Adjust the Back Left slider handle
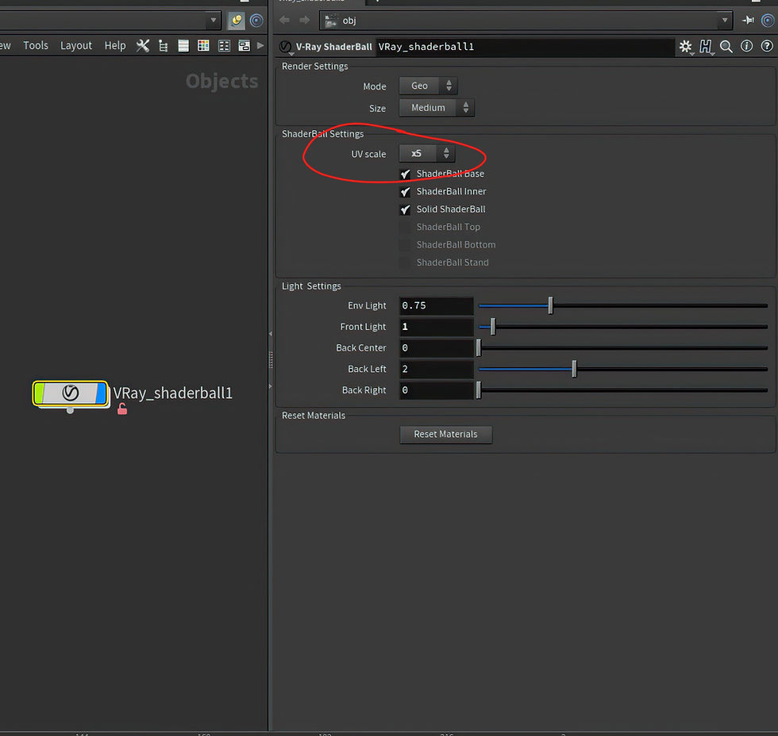This screenshot has width=778, height=736. pos(574,369)
